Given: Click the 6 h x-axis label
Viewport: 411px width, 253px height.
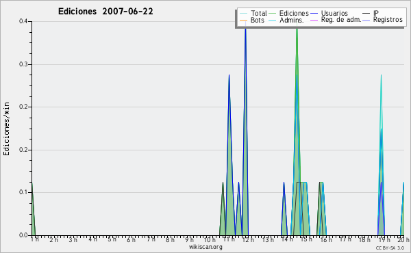Looking at the screenshot, I should 131,240.
